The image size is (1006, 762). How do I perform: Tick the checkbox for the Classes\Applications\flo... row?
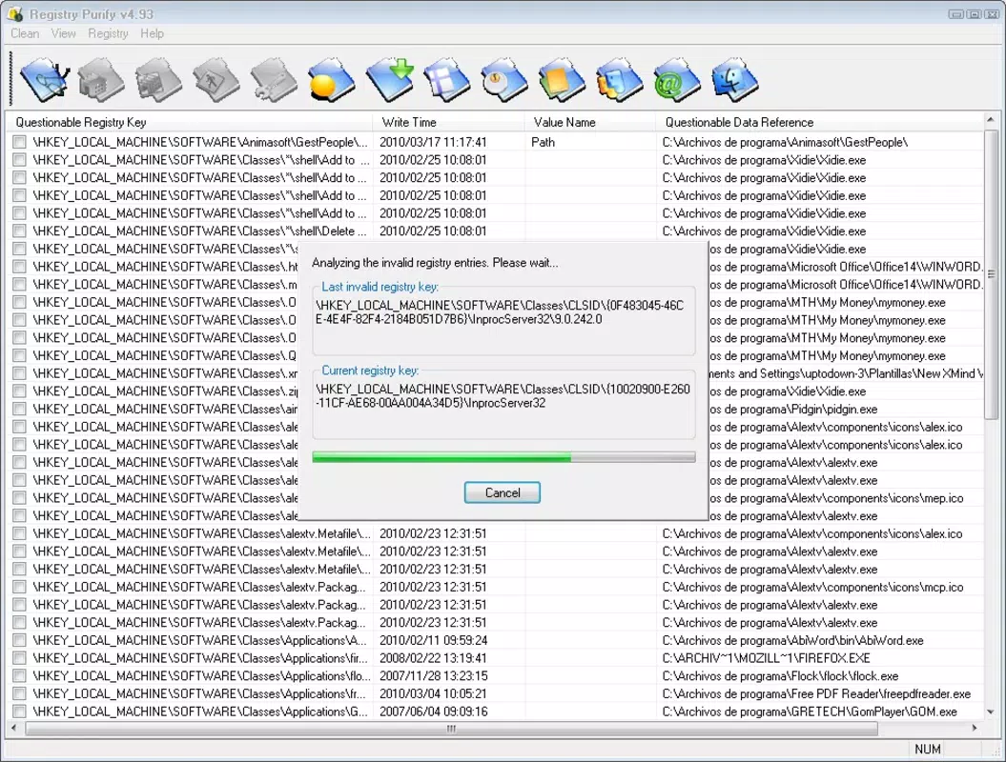(x=19, y=675)
